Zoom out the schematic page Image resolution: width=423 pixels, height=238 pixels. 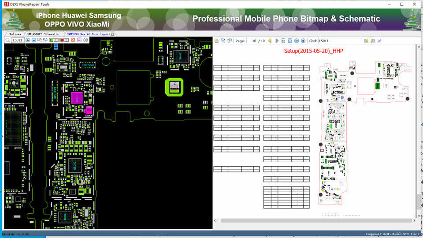(x=297, y=41)
